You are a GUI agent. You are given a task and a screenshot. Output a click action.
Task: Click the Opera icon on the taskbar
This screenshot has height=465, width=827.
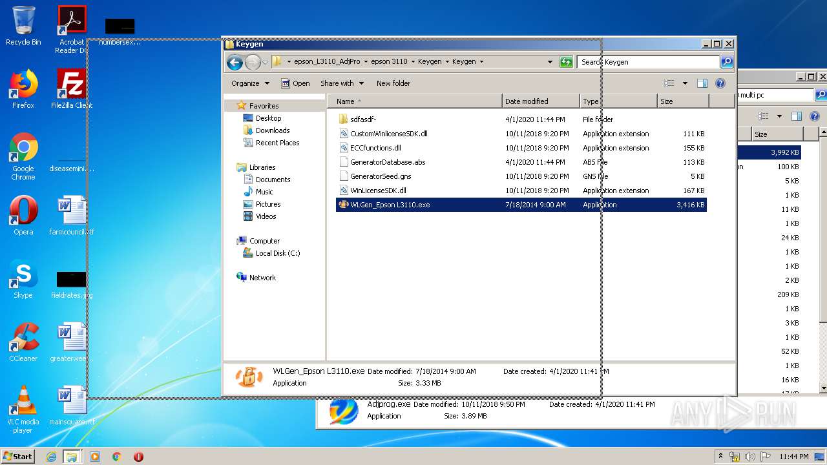[x=138, y=457]
